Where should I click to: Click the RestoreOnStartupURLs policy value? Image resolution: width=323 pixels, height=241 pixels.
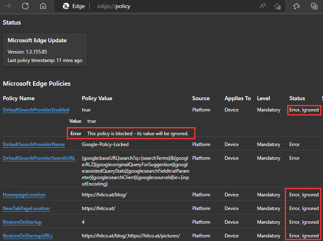[x=131, y=236]
